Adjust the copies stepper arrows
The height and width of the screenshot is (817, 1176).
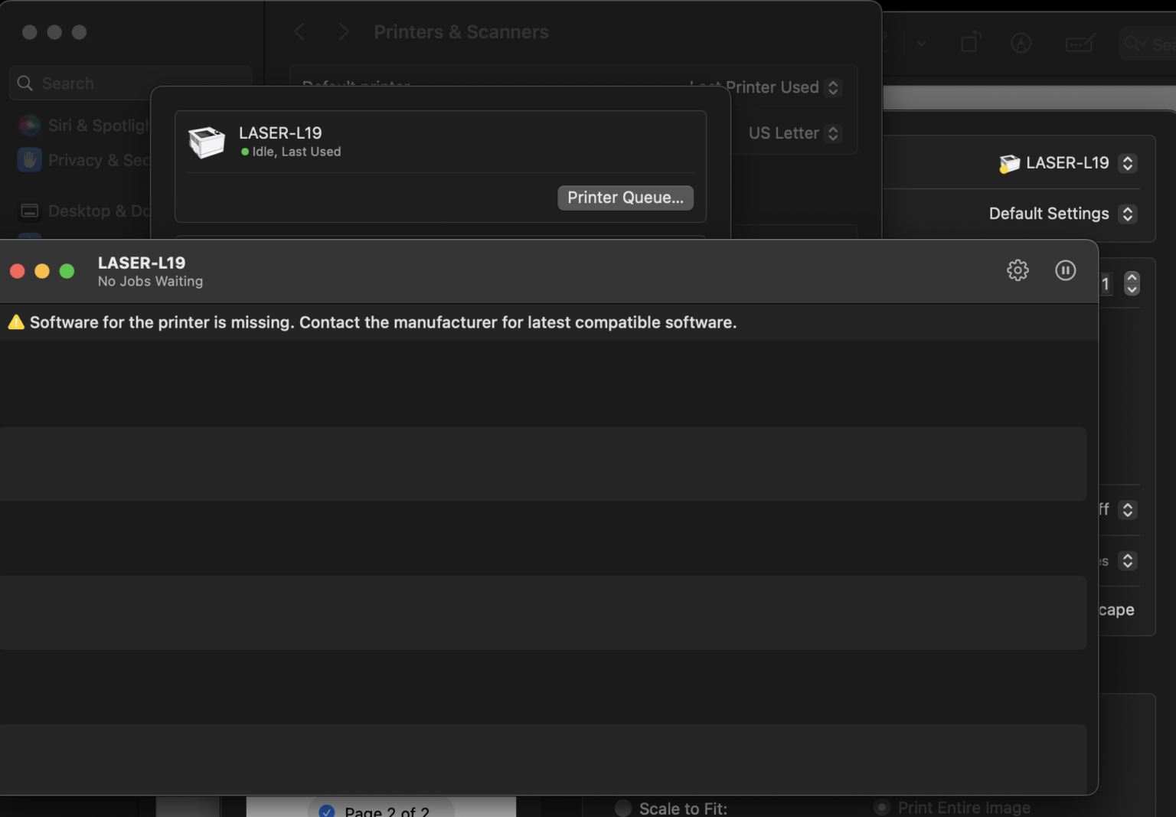(1132, 283)
